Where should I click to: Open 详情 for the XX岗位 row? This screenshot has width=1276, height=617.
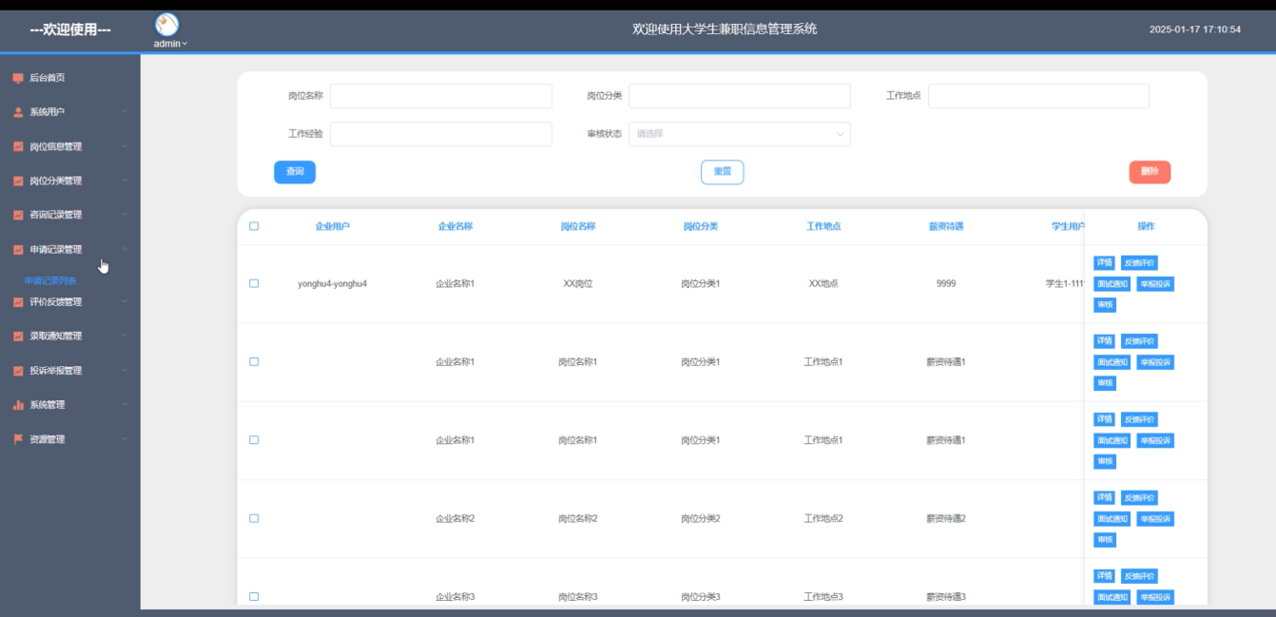pyautogui.click(x=1104, y=262)
